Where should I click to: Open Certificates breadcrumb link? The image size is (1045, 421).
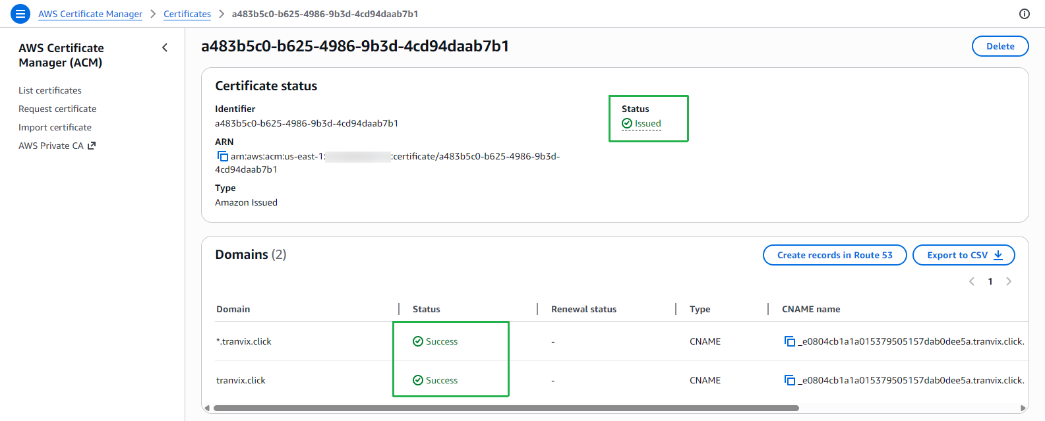(x=187, y=14)
